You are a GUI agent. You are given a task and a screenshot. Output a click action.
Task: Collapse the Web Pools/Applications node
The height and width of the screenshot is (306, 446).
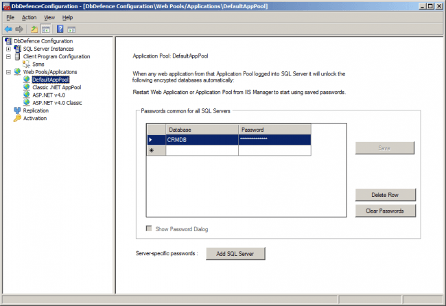point(8,72)
